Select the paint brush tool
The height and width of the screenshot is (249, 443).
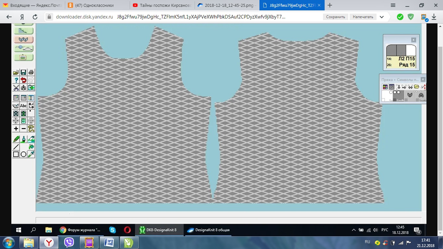click(x=23, y=139)
